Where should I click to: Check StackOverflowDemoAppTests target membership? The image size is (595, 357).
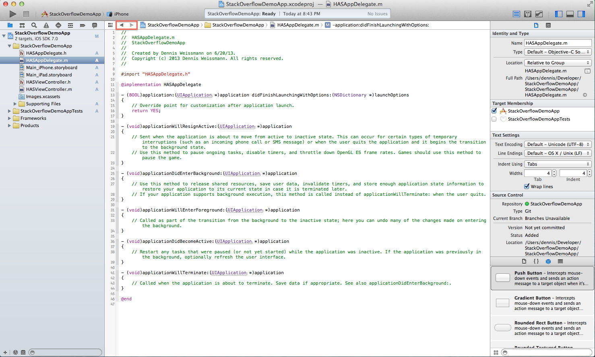pyautogui.click(x=494, y=119)
